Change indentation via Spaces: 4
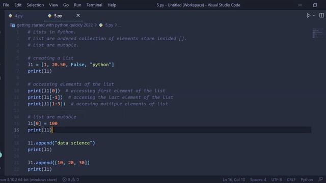The width and height of the screenshot is (326, 183). [258, 179]
